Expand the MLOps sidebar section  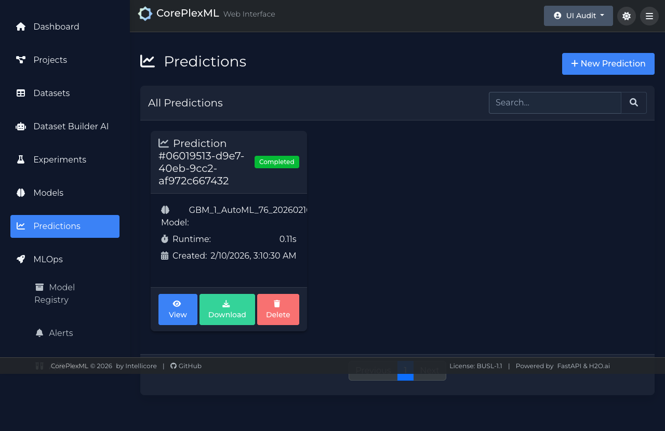point(48,259)
